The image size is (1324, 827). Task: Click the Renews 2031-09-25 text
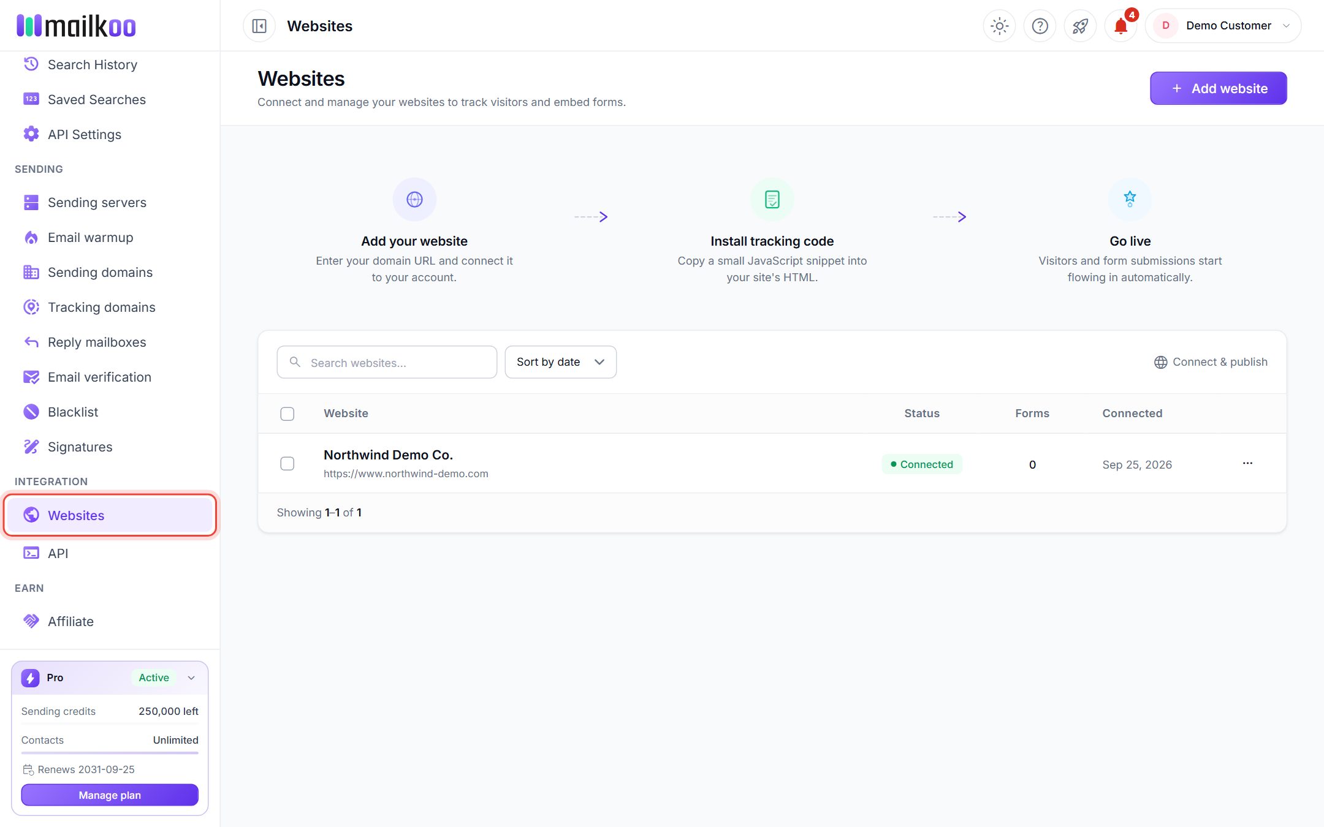86,769
